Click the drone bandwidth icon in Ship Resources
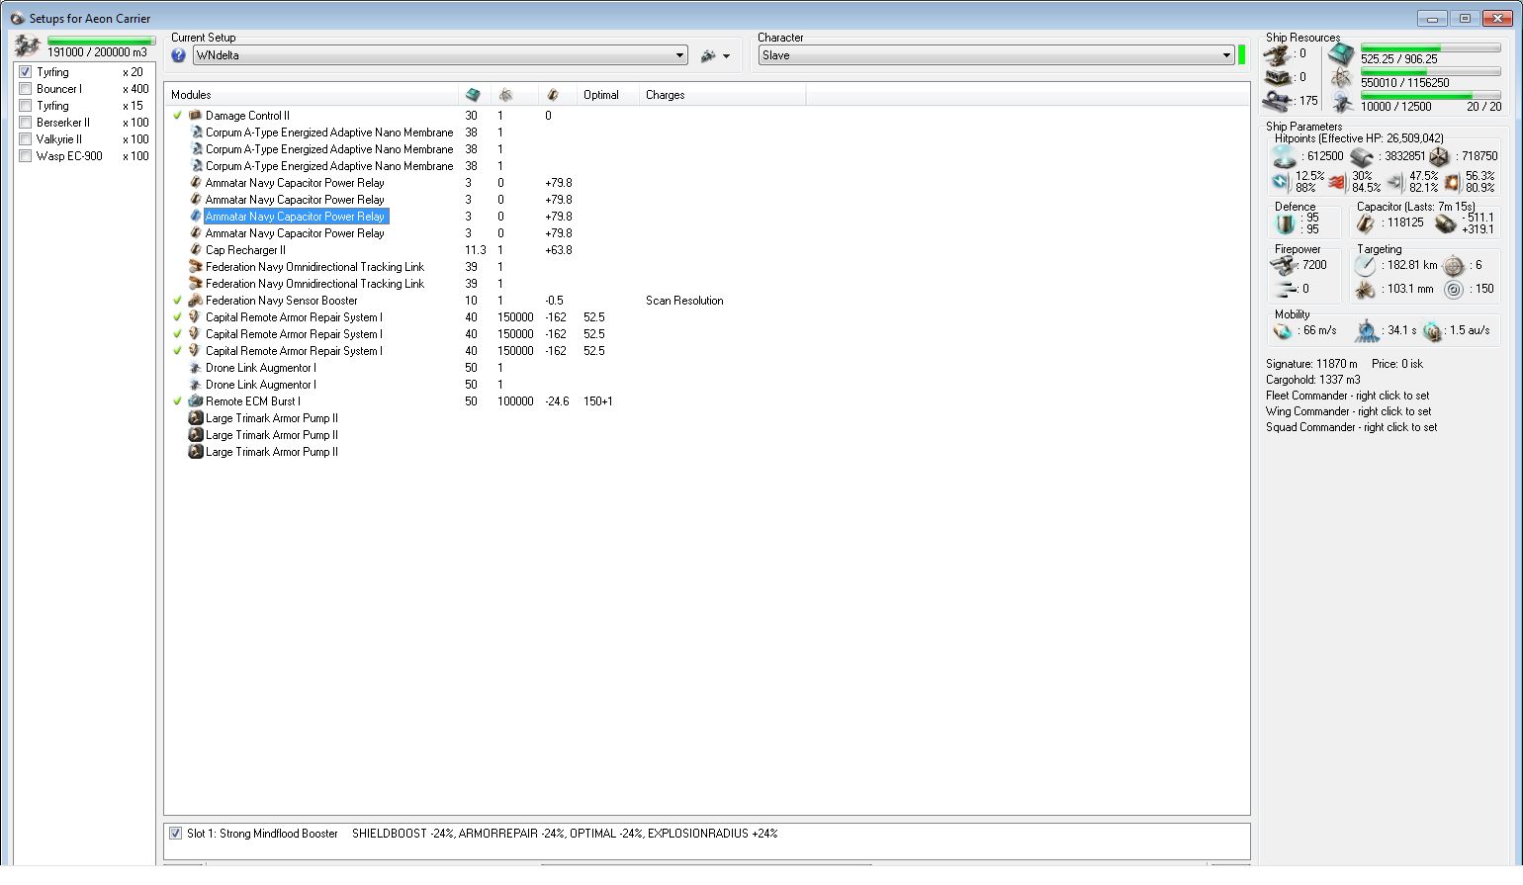This screenshot has height=885, width=1523. [x=1342, y=102]
